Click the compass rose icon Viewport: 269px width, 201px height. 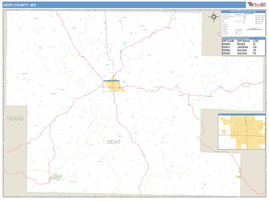tap(214, 17)
